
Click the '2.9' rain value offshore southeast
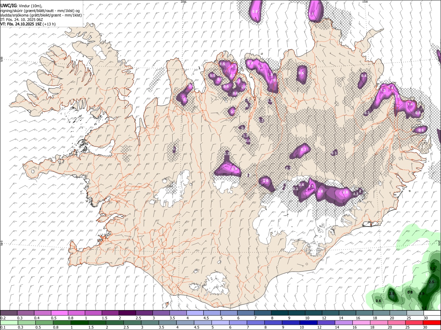(x=391, y=294)
